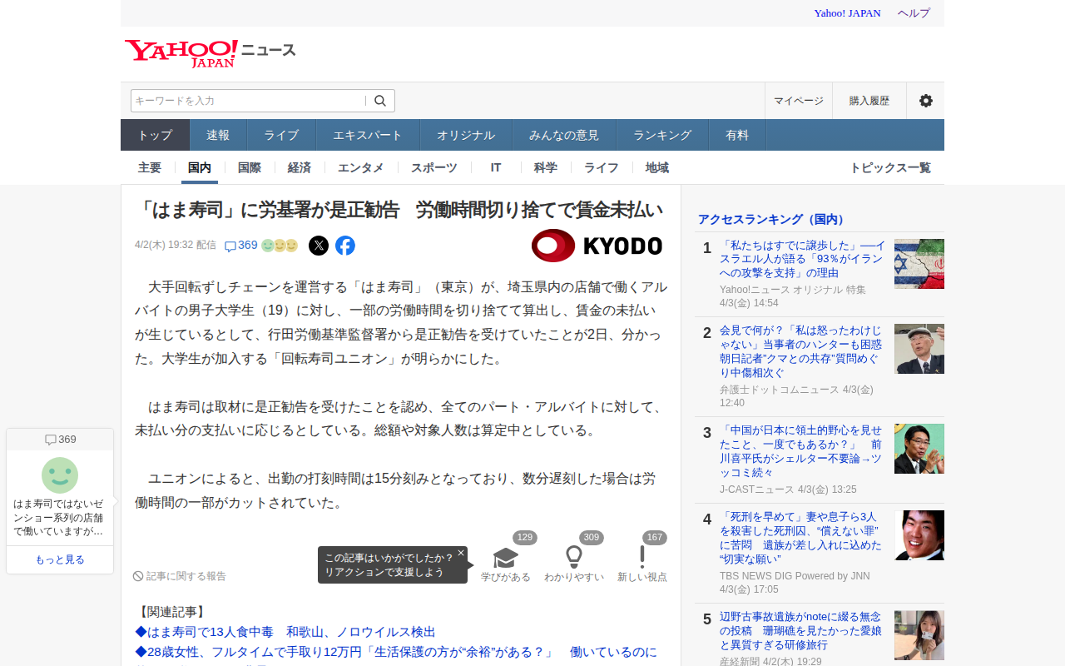Open ranking 4 article about 死刑を早めて
This screenshot has width=1065, height=666.
coord(803,538)
